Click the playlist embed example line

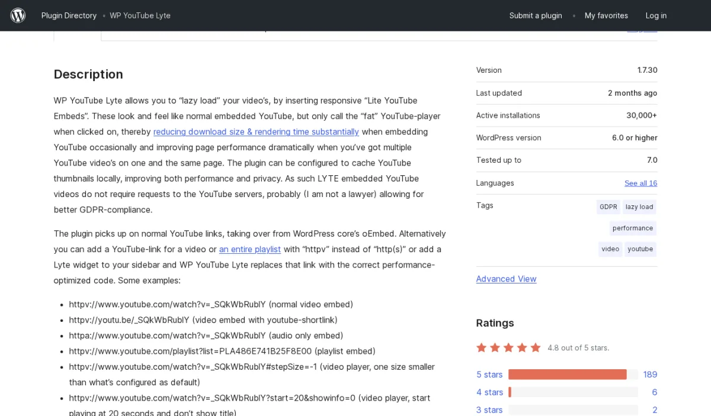tap(222, 351)
